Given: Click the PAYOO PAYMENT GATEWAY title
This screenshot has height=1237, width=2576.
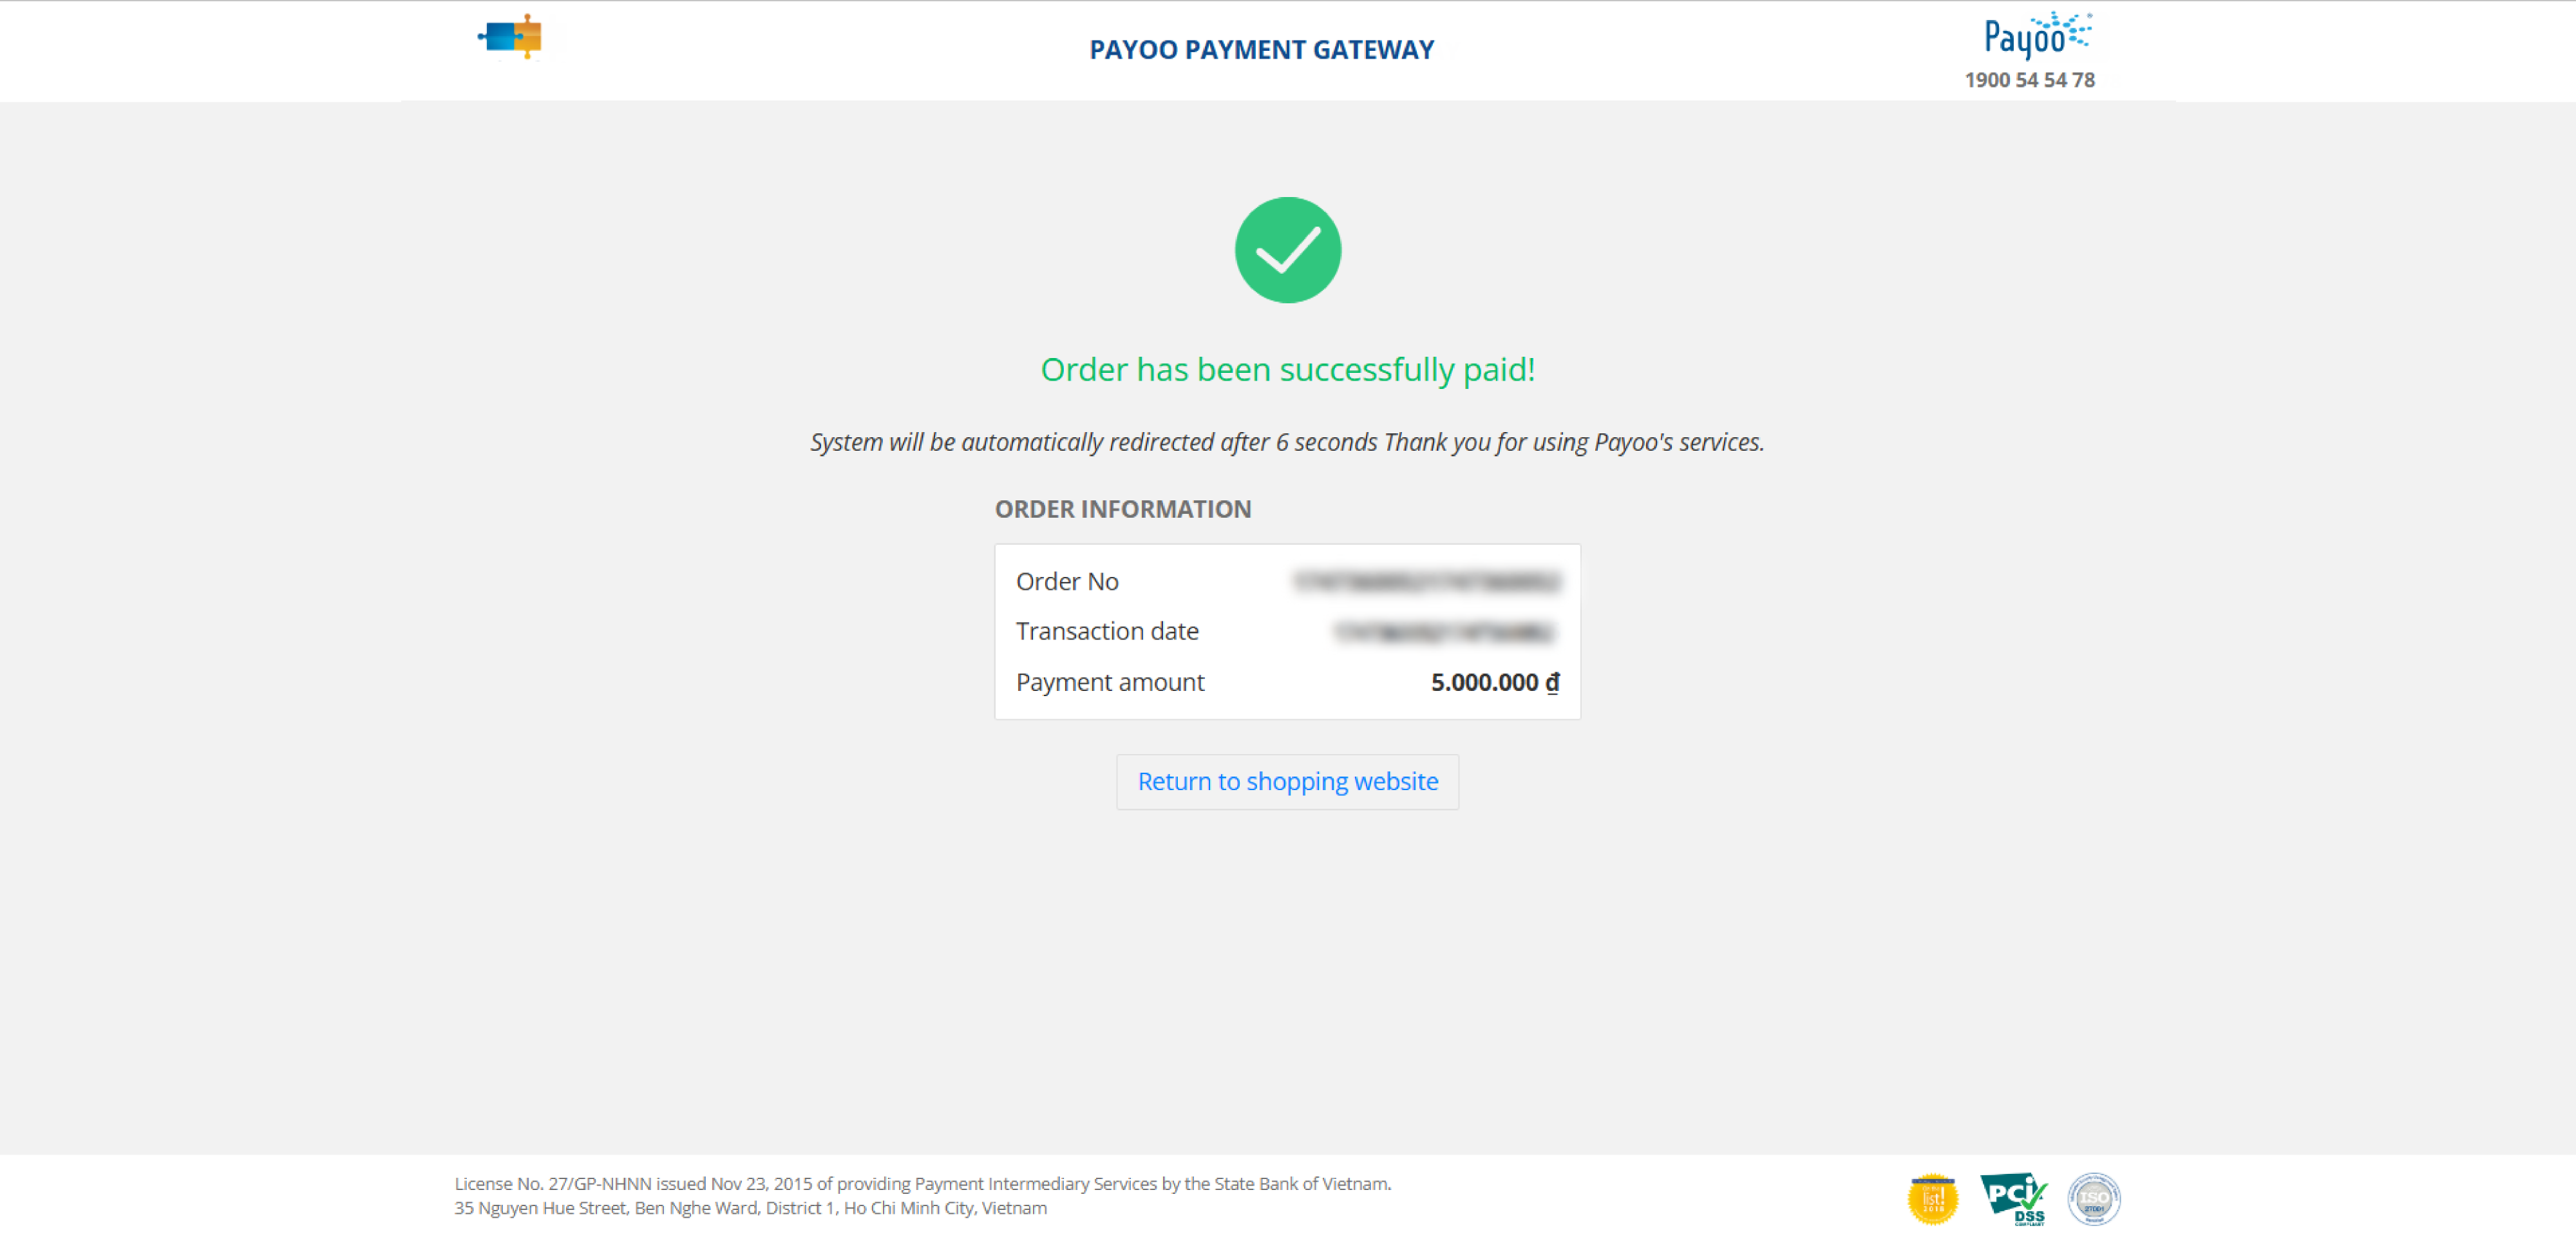Looking at the screenshot, I should 1261,49.
